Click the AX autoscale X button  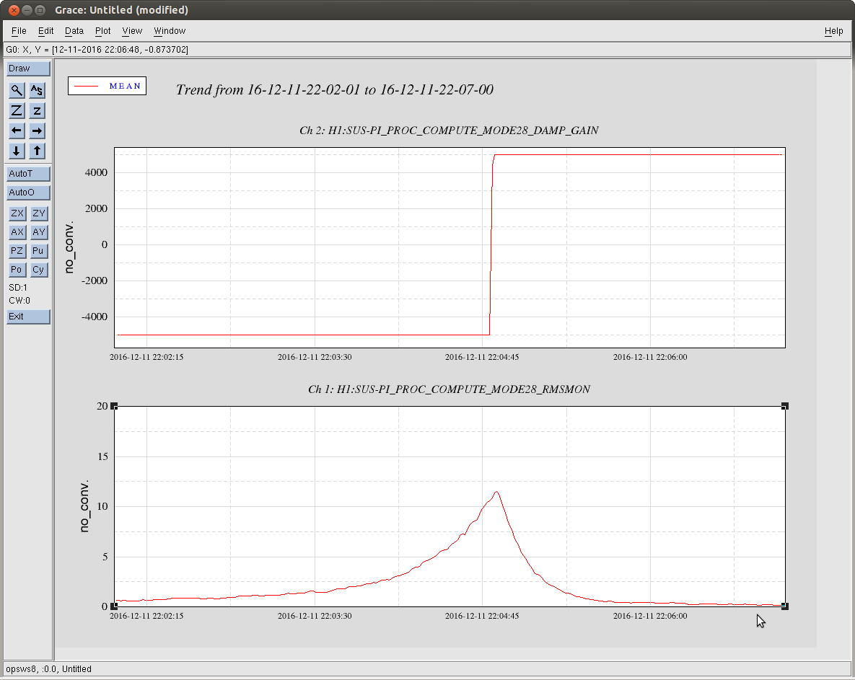click(x=17, y=232)
